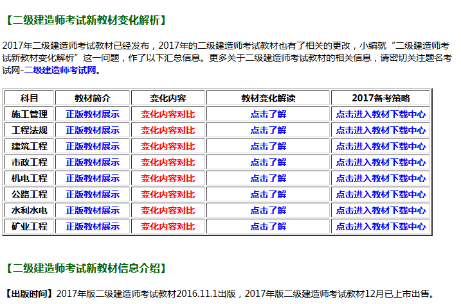Open 点击进入教材下载中心 for 水利水电

coord(381,210)
